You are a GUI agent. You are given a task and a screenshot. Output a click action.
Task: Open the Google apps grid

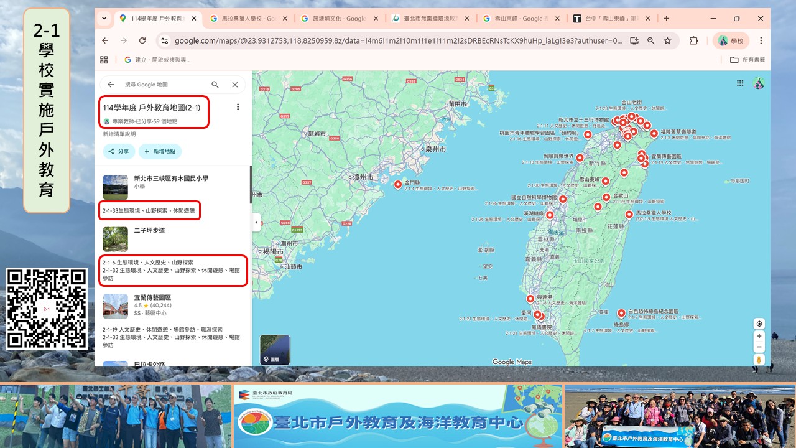coord(740,83)
